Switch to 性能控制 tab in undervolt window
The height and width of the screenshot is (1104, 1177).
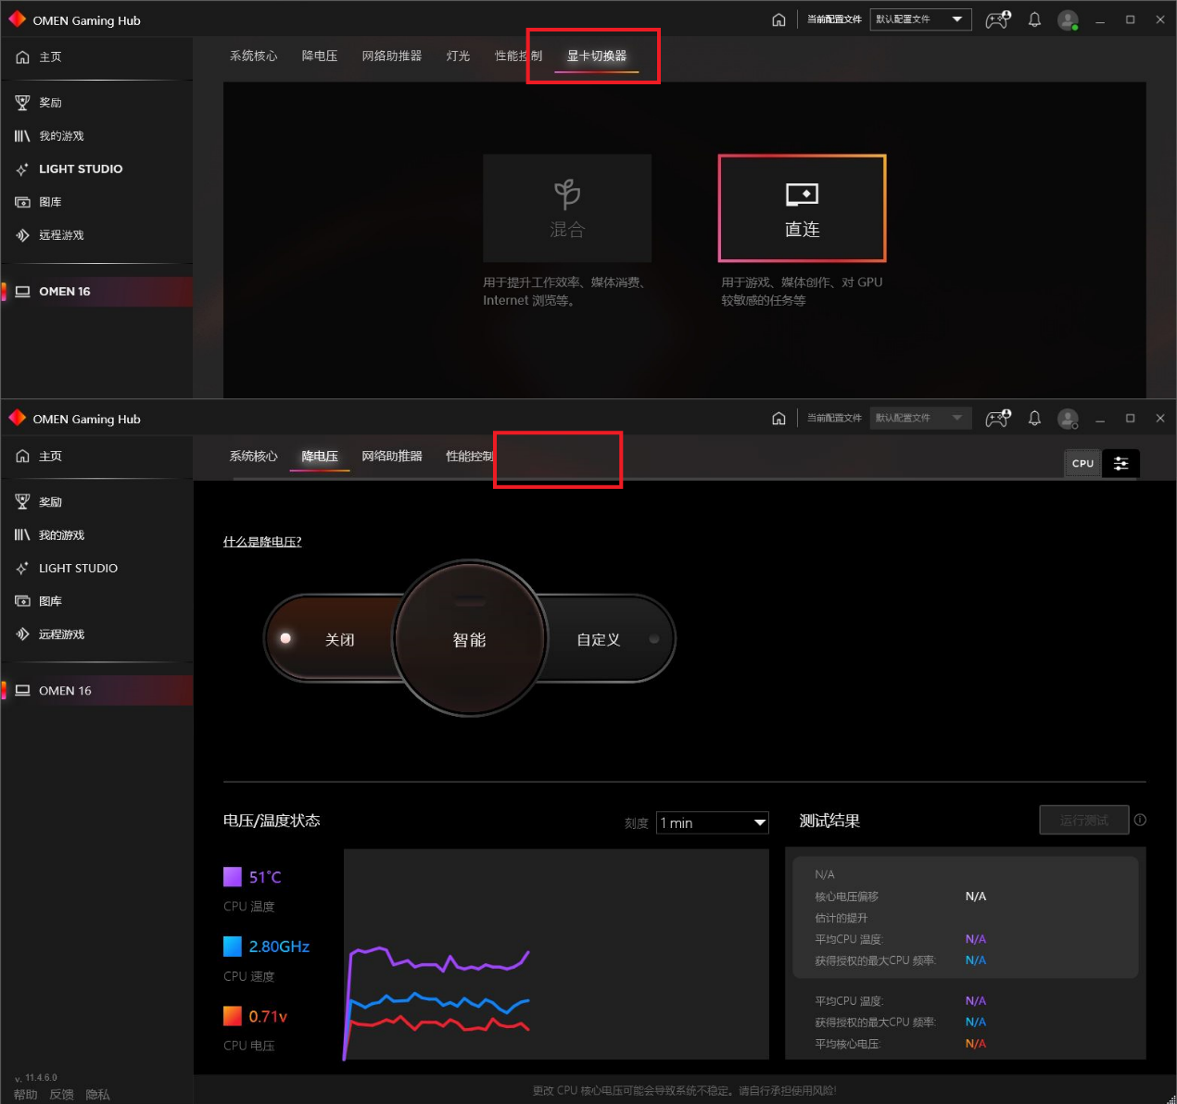pos(470,457)
